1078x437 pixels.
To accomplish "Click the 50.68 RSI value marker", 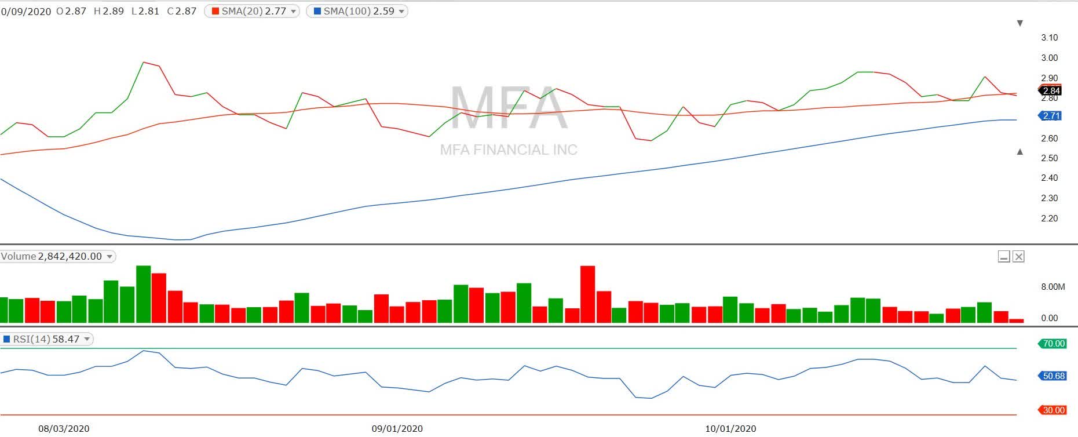I will click(x=1052, y=376).
